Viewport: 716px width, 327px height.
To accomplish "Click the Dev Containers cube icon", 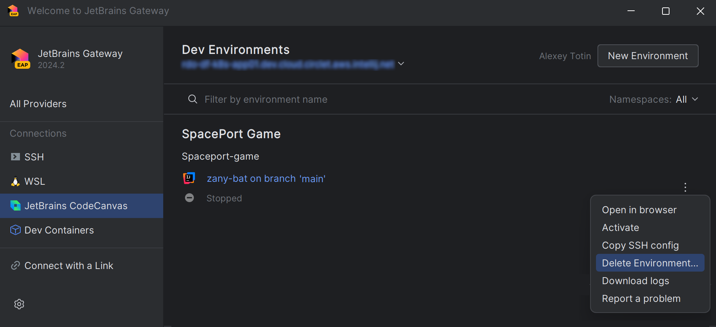I will coord(16,230).
